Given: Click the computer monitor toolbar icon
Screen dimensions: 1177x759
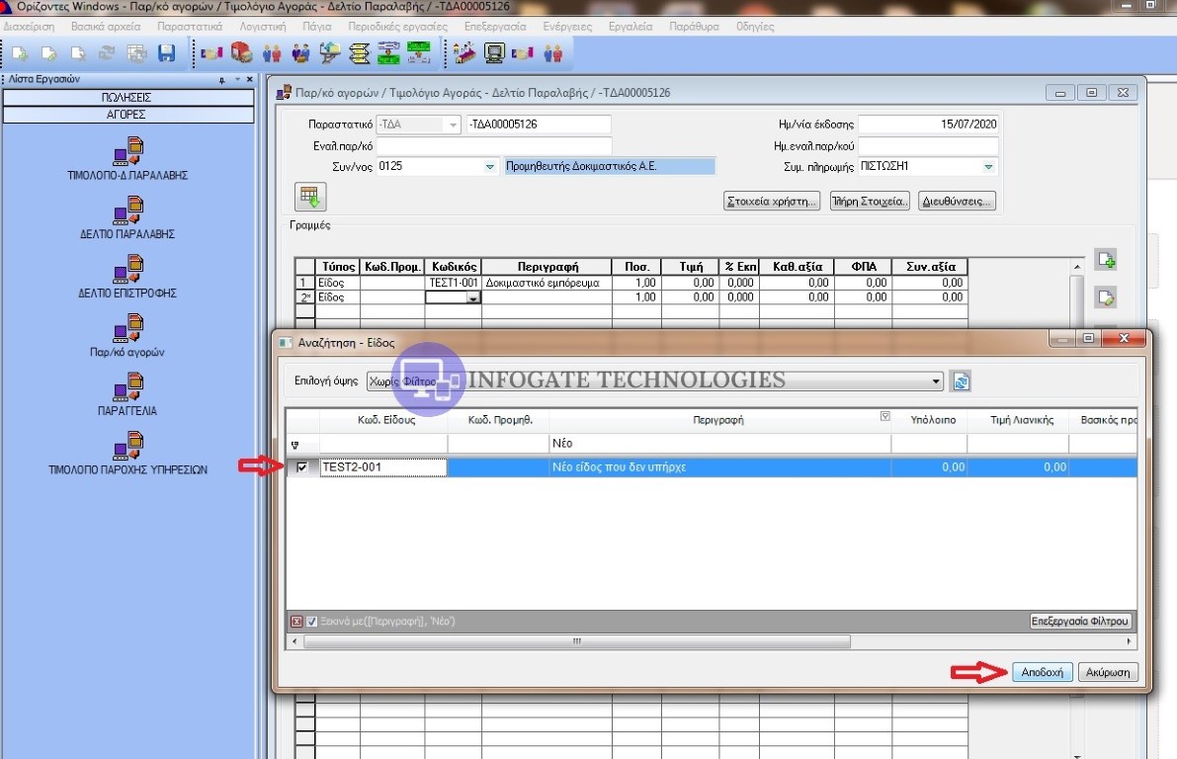Looking at the screenshot, I should 495,52.
